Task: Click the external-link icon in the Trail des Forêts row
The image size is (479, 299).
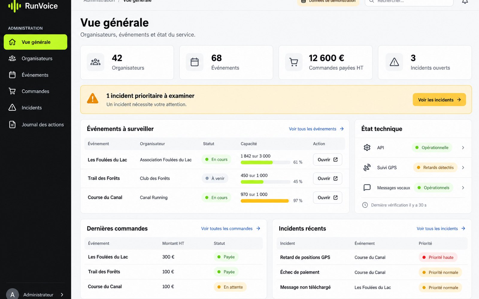Action: (336, 179)
